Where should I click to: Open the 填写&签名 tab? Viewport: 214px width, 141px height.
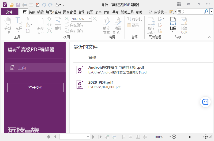(x=54, y=12)
